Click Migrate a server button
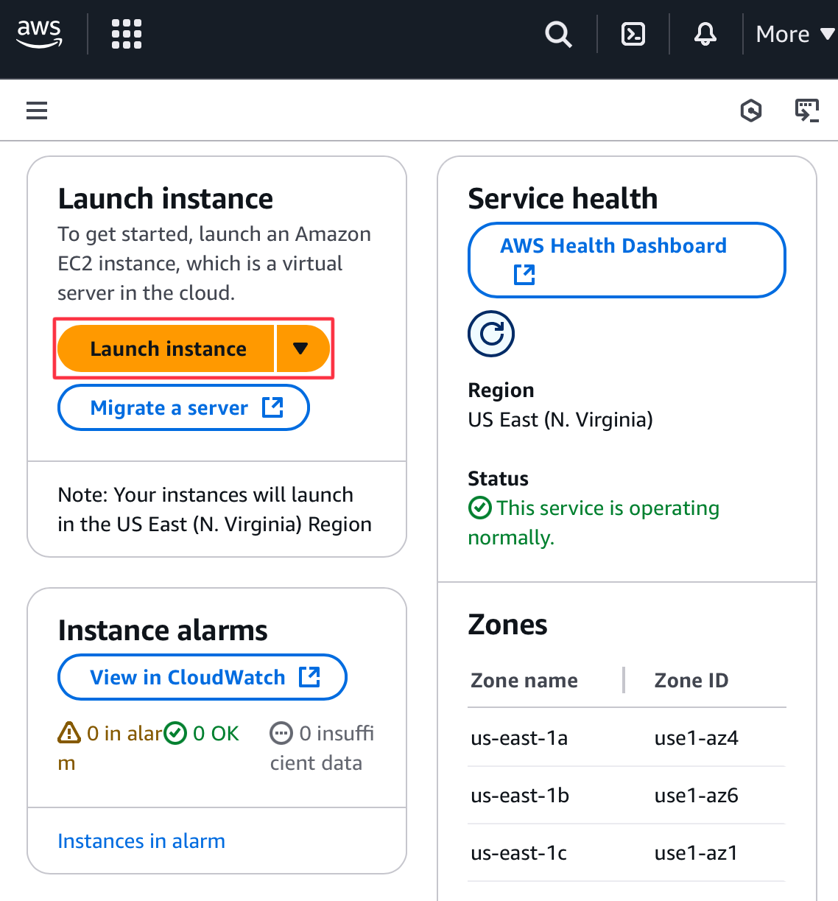Image resolution: width=838 pixels, height=901 pixels. [183, 407]
